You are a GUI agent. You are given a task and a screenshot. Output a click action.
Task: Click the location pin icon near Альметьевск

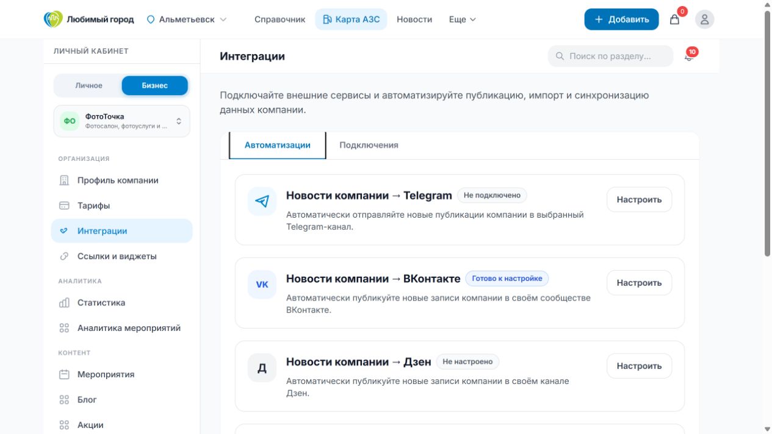[x=151, y=20]
